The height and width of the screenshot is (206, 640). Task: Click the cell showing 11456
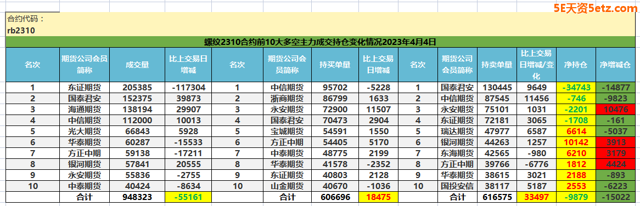pos(537,99)
